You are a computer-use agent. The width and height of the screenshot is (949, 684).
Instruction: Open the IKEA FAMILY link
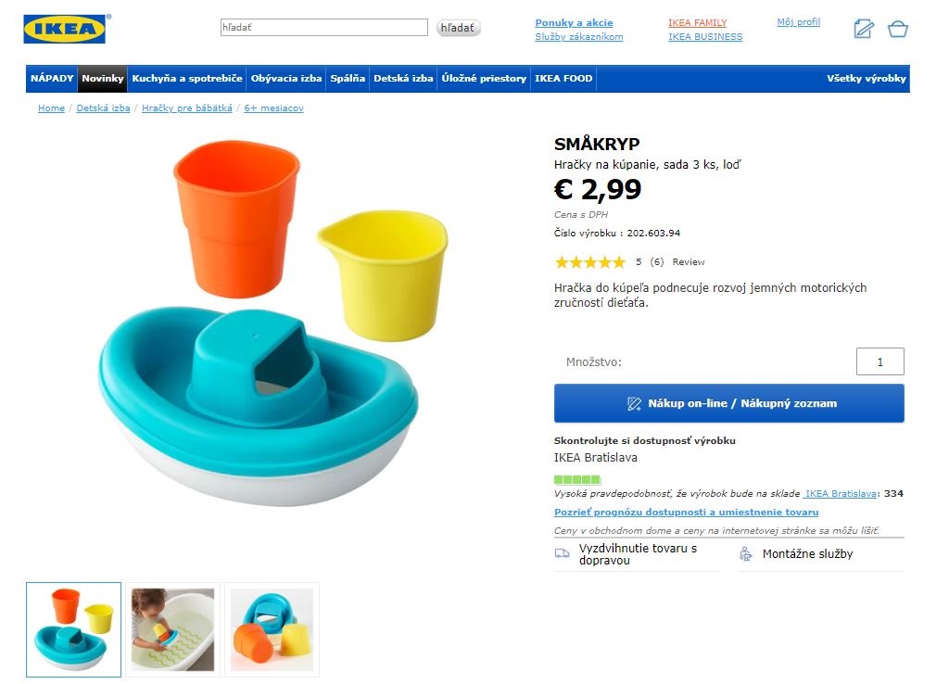click(x=697, y=23)
